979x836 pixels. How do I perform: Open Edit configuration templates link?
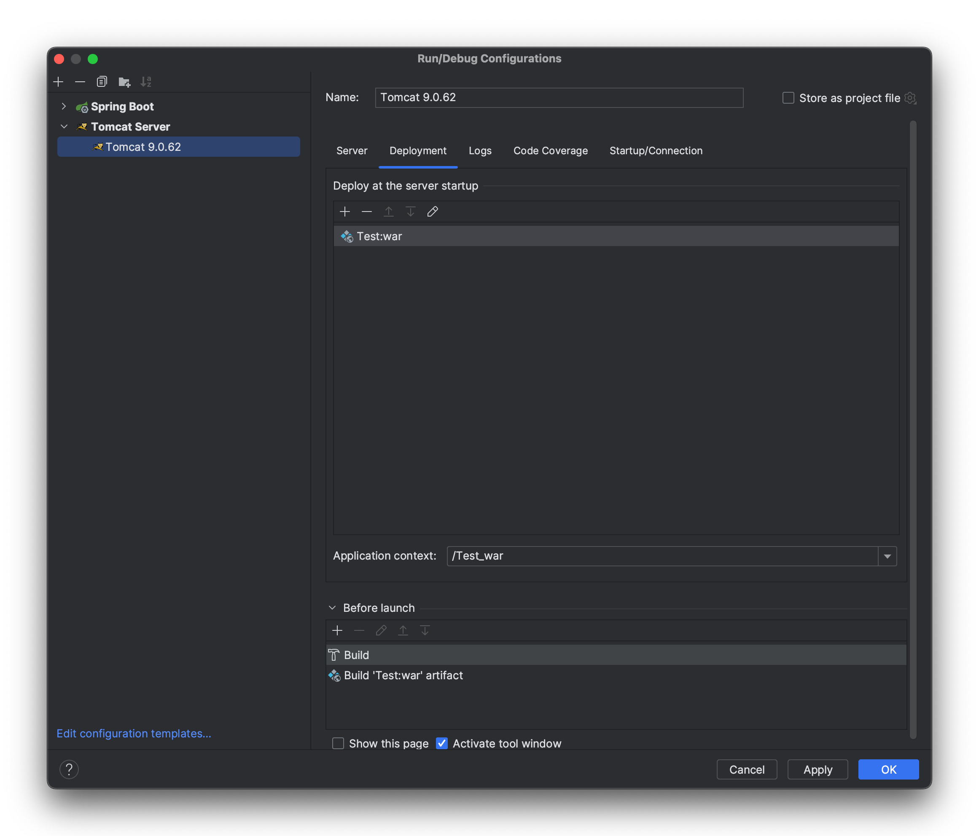tap(134, 733)
